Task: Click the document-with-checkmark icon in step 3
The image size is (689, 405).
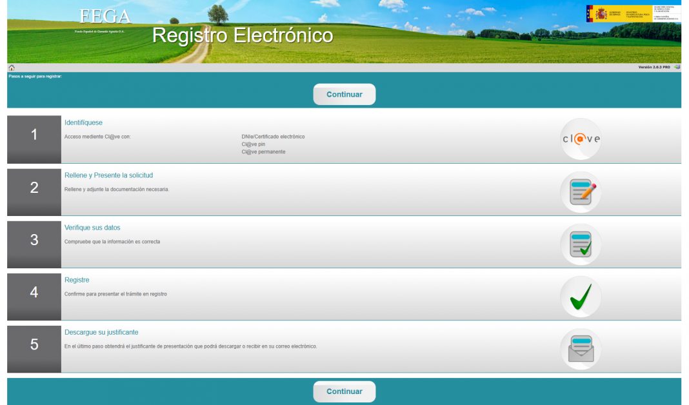Action: click(581, 244)
